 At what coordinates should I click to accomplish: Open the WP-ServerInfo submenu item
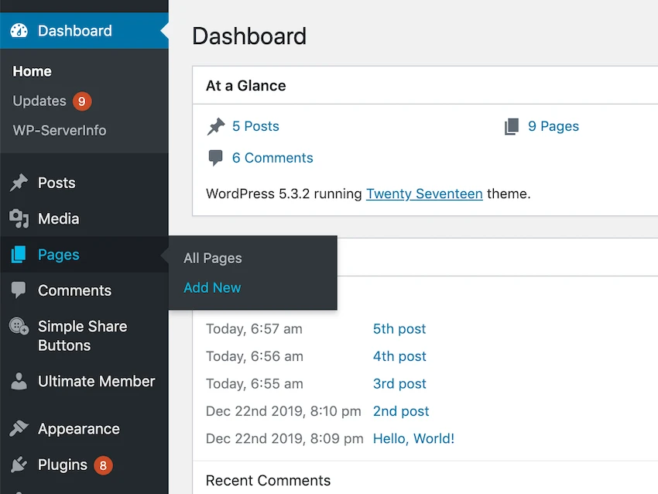point(60,131)
